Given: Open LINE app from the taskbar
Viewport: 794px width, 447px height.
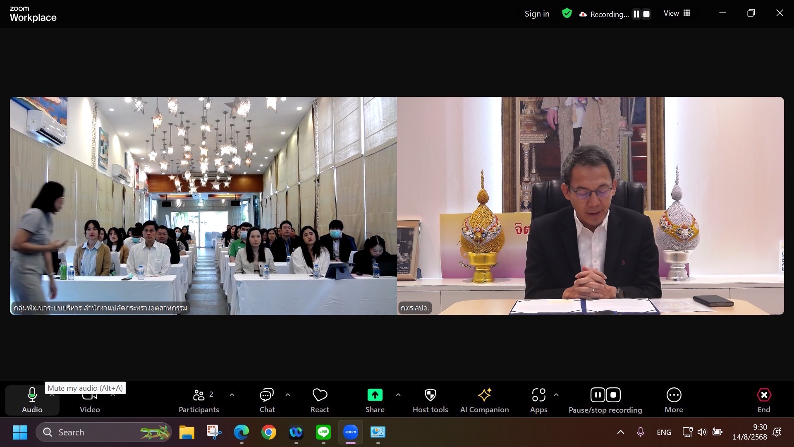Looking at the screenshot, I should pos(323,432).
